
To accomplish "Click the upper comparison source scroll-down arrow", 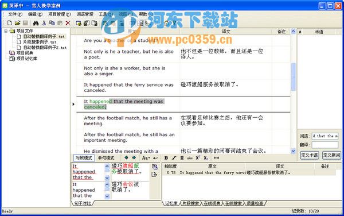I will (107, 178).
